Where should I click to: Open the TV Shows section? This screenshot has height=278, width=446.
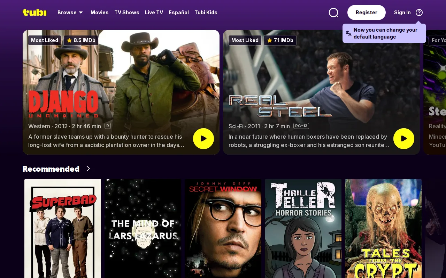coord(127,13)
